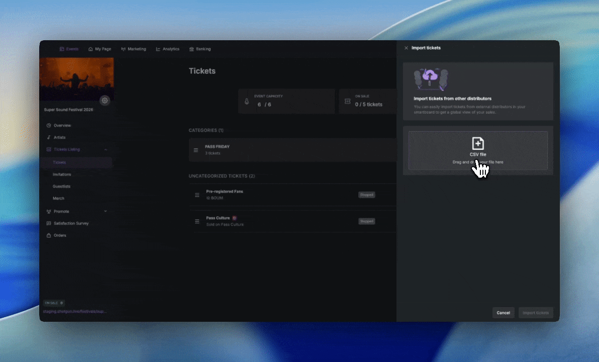Click the Orders bag icon
Image resolution: width=599 pixels, height=362 pixels.
click(49, 235)
